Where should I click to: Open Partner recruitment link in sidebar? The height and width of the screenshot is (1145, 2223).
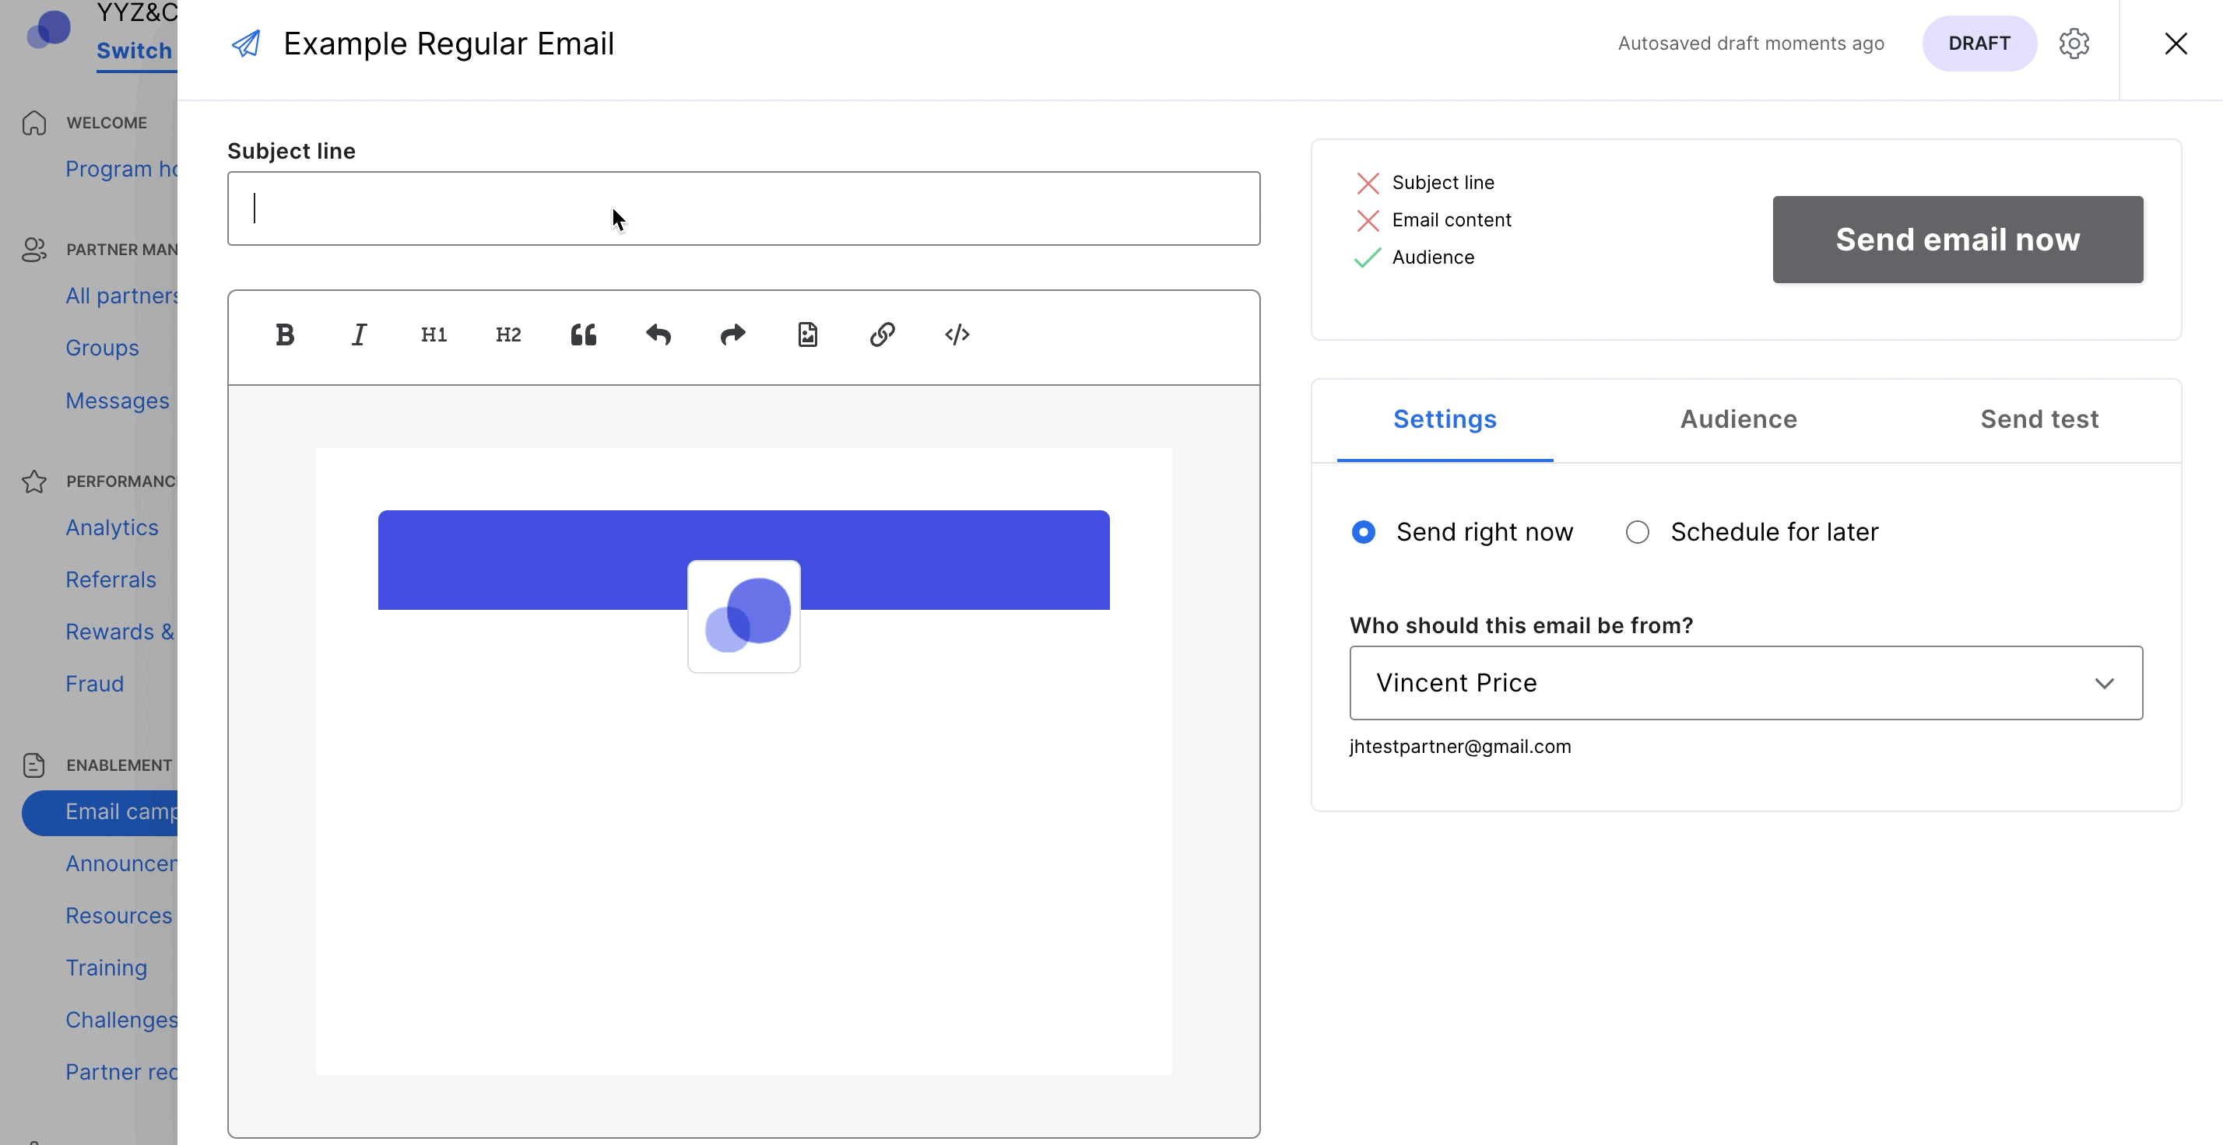121,1072
